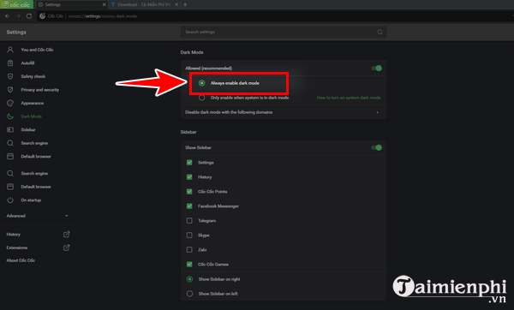Click the panel icon for Sidebar
The height and width of the screenshot is (310, 514).
click(10, 130)
